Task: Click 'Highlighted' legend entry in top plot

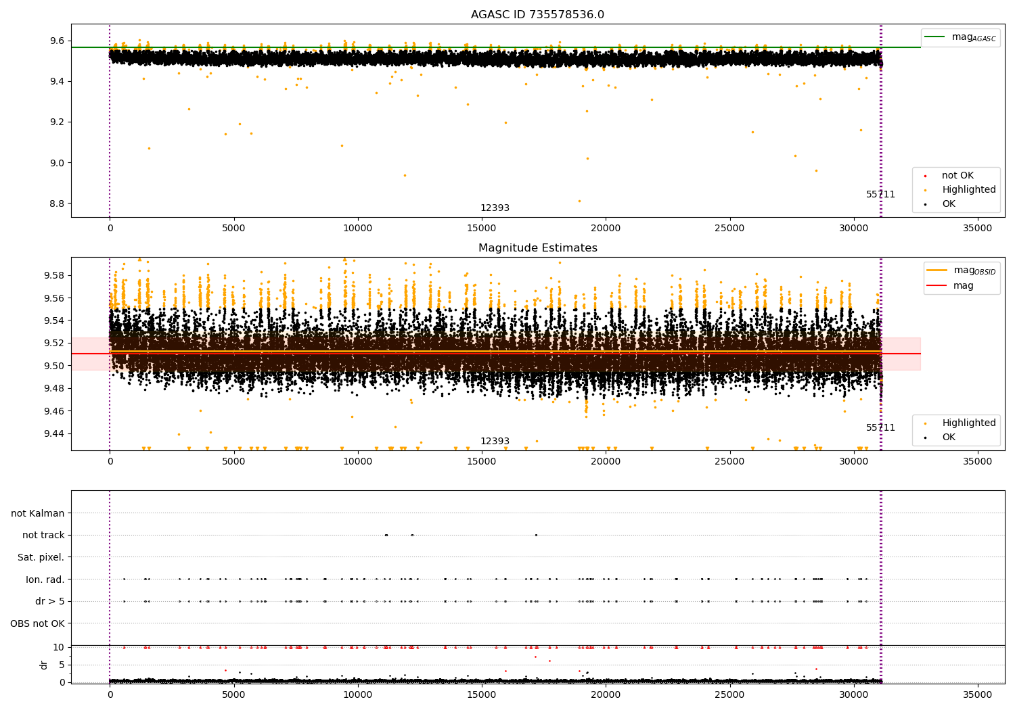Action: (x=959, y=190)
